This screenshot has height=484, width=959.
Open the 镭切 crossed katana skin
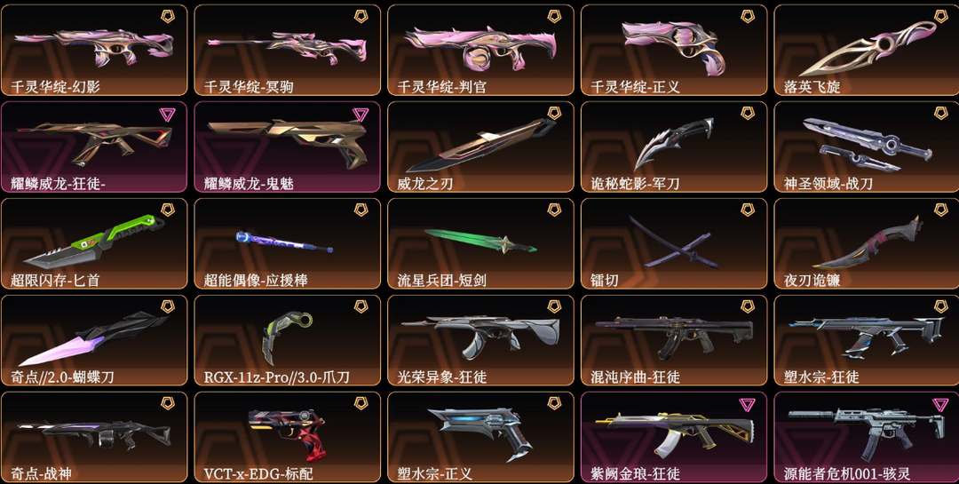pyautogui.click(x=674, y=243)
